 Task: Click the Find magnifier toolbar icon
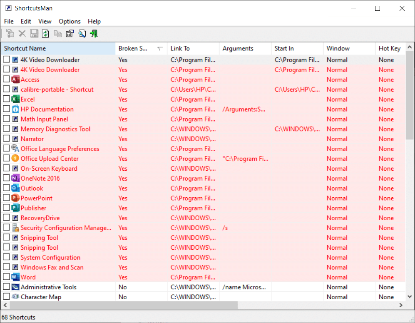coord(82,34)
